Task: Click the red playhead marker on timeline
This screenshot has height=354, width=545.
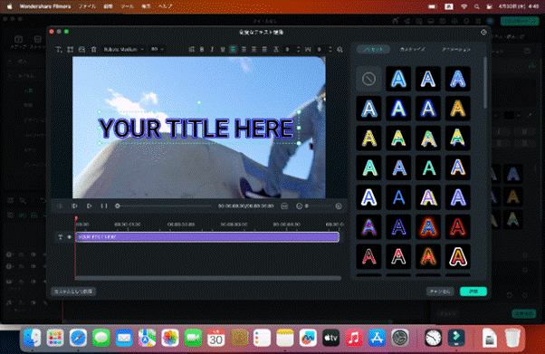Action: (x=76, y=219)
